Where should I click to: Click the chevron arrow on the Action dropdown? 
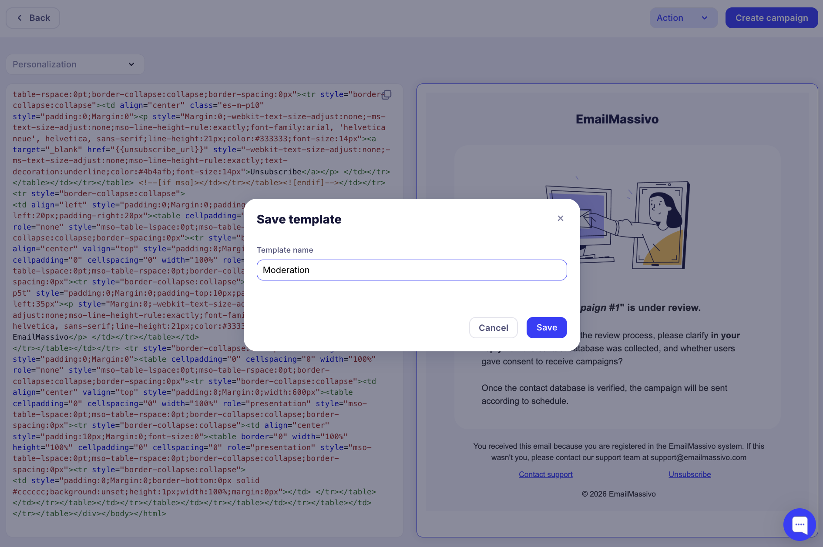coord(705,18)
